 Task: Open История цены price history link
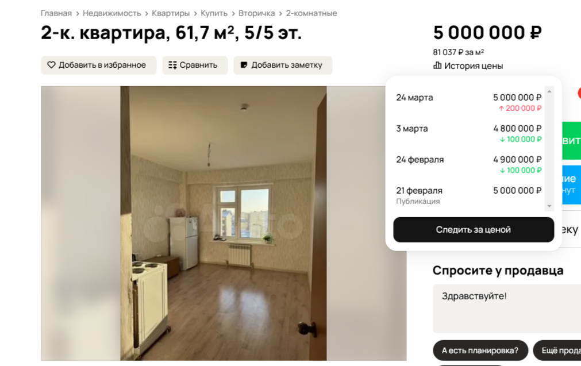(473, 66)
